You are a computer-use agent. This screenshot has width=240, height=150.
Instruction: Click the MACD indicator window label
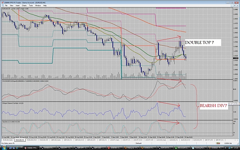click(25, 81)
